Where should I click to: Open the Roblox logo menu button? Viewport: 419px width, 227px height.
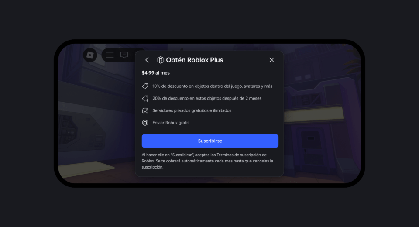click(x=90, y=55)
